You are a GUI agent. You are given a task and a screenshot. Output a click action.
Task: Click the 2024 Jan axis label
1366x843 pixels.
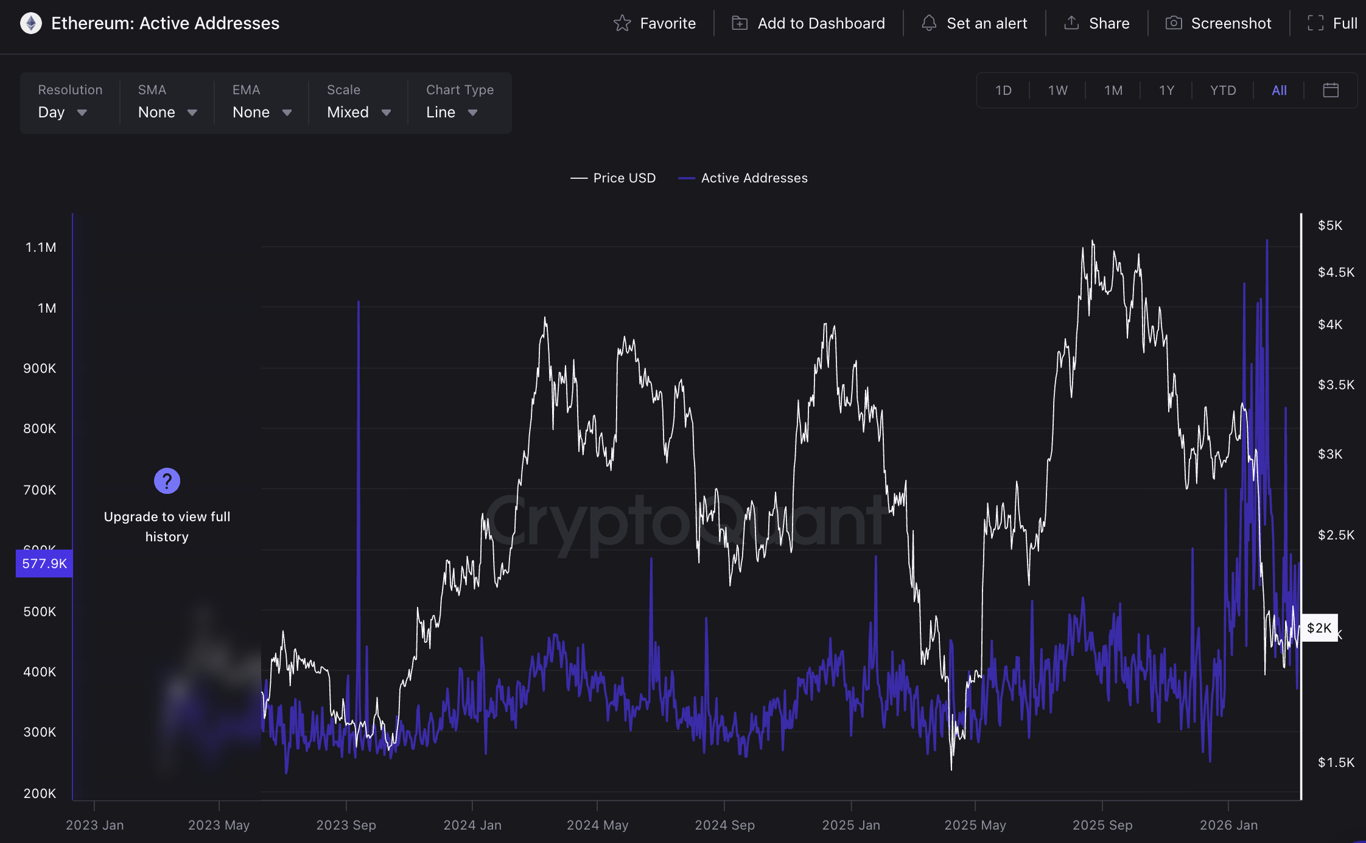click(x=472, y=825)
